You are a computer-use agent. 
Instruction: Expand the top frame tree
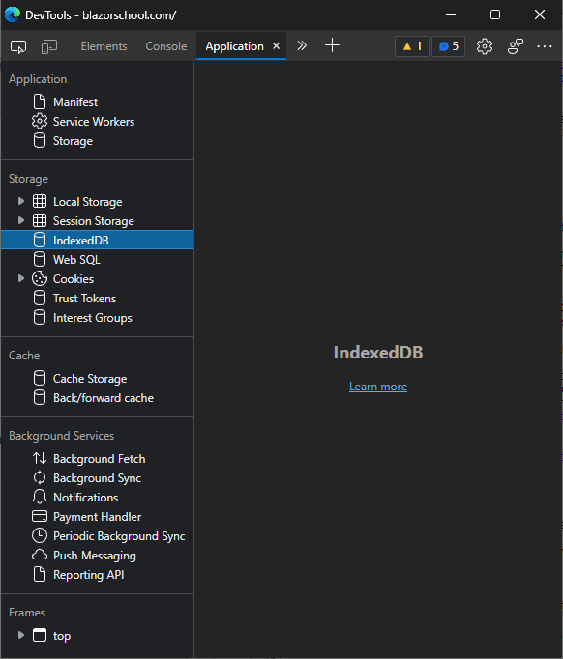[x=20, y=635]
